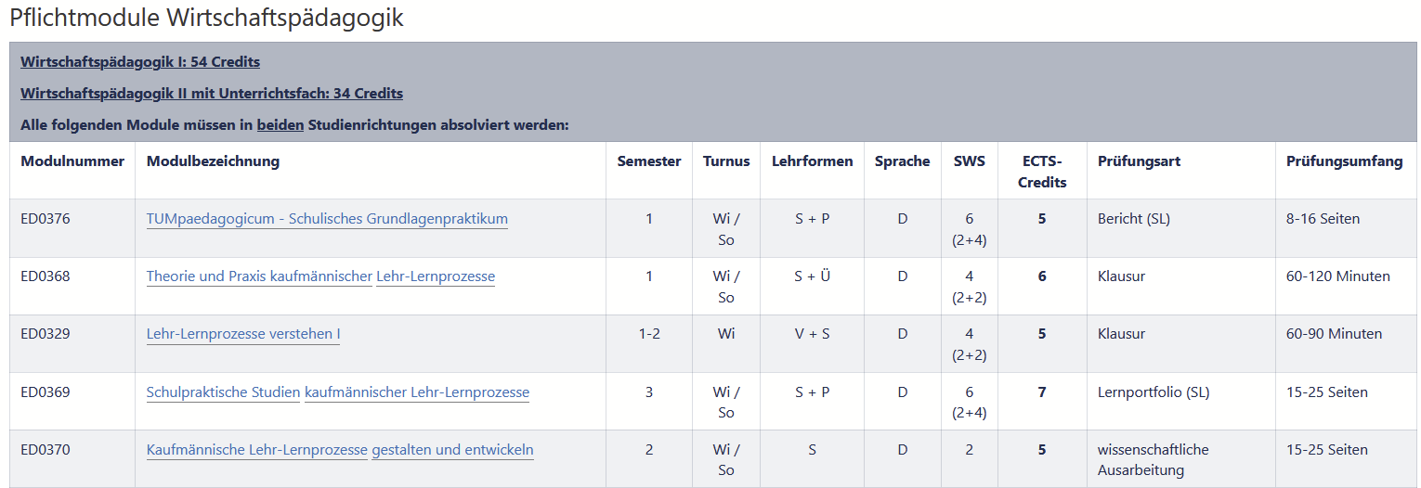Open Theorie und Praxis kaufmännischer module link
Image resolution: width=1421 pixels, height=488 pixels.
[x=259, y=277]
